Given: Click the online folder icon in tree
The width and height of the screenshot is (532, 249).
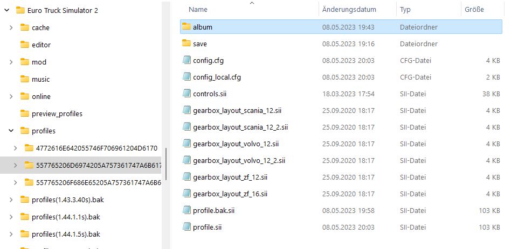Looking at the screenshot, I should [x=25, y=96].
